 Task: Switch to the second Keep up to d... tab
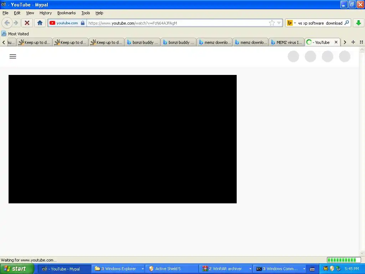(71, 42)
